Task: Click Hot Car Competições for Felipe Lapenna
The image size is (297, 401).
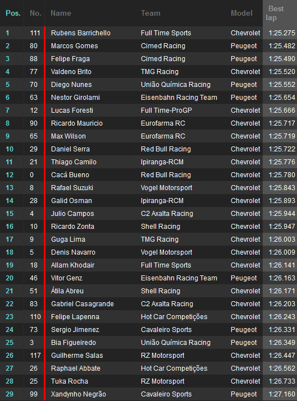Action: 174,317
